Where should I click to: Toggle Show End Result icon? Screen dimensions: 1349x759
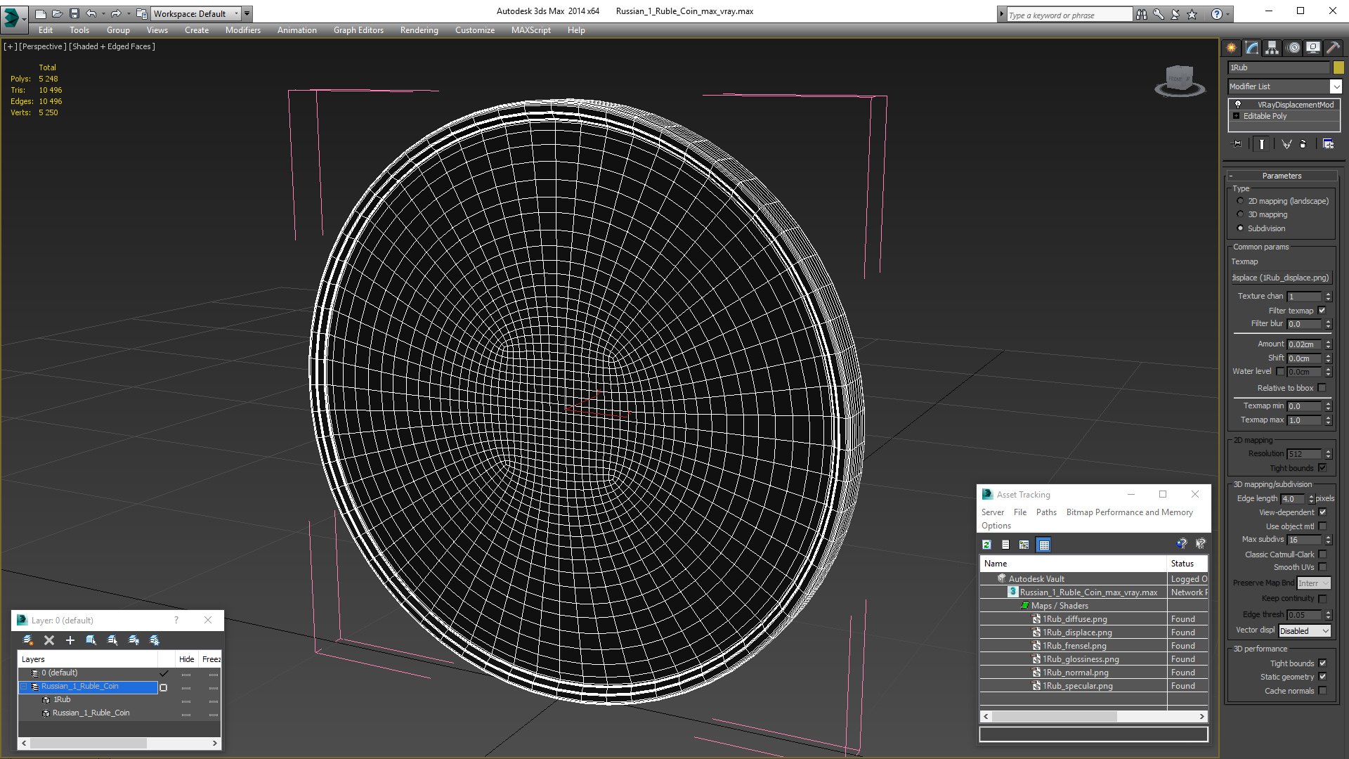coord(1262,144)
